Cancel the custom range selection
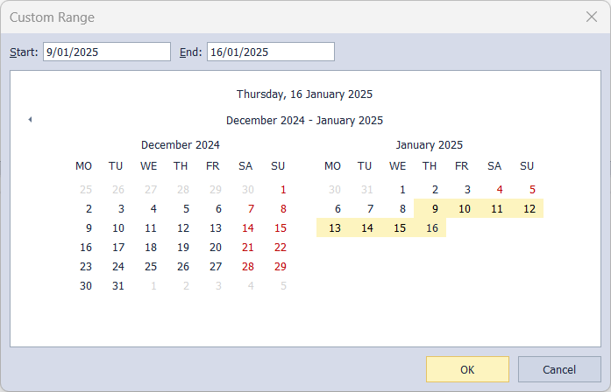Screen dimensions: 611x392 tap(559, 369)
